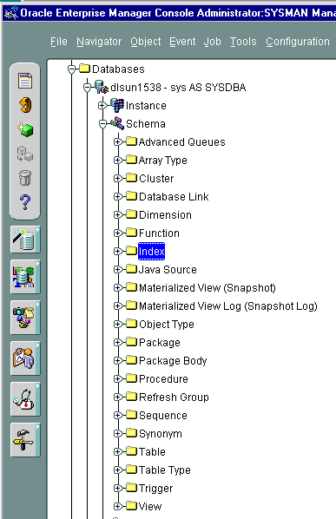Expand the Instance node
336x519 pixels.
(102, 106)
